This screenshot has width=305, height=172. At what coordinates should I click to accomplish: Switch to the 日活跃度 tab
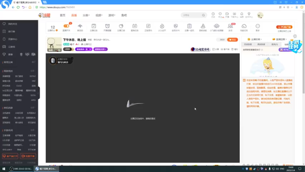(x=247, y=44)
